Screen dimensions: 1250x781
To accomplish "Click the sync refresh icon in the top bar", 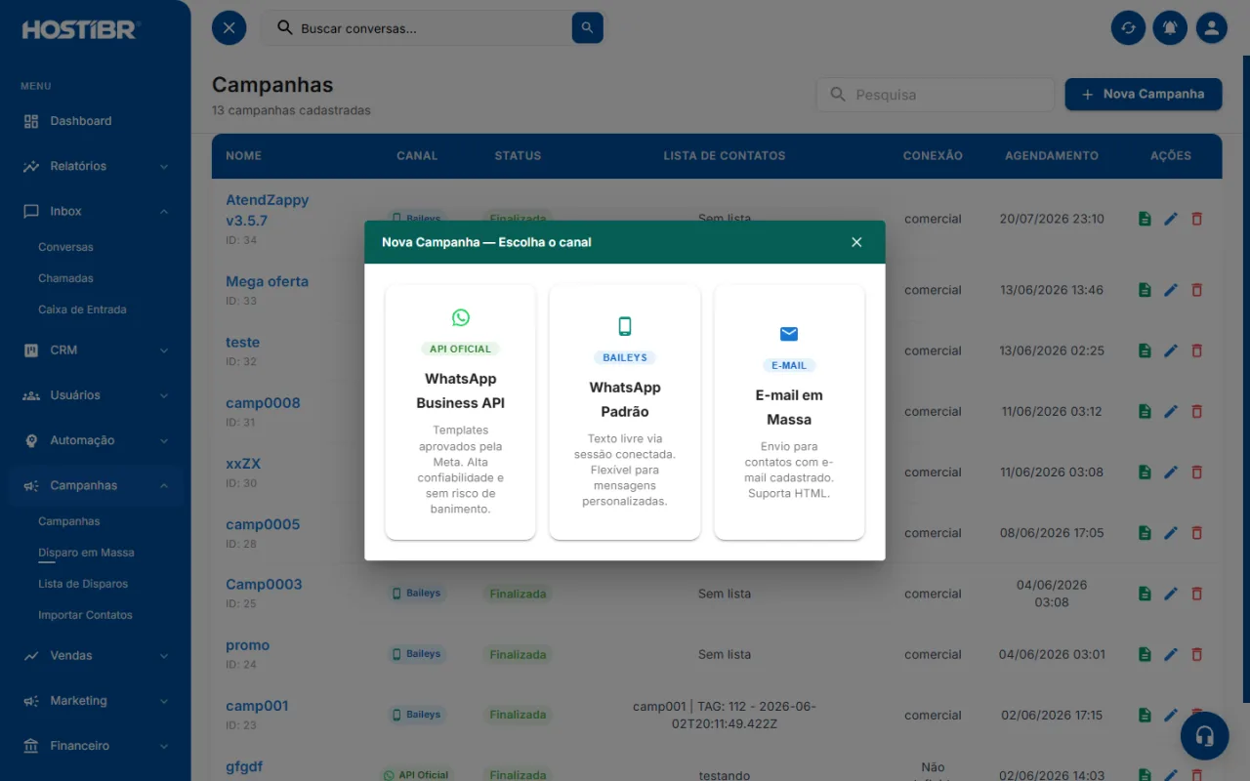I will 1128,27.
